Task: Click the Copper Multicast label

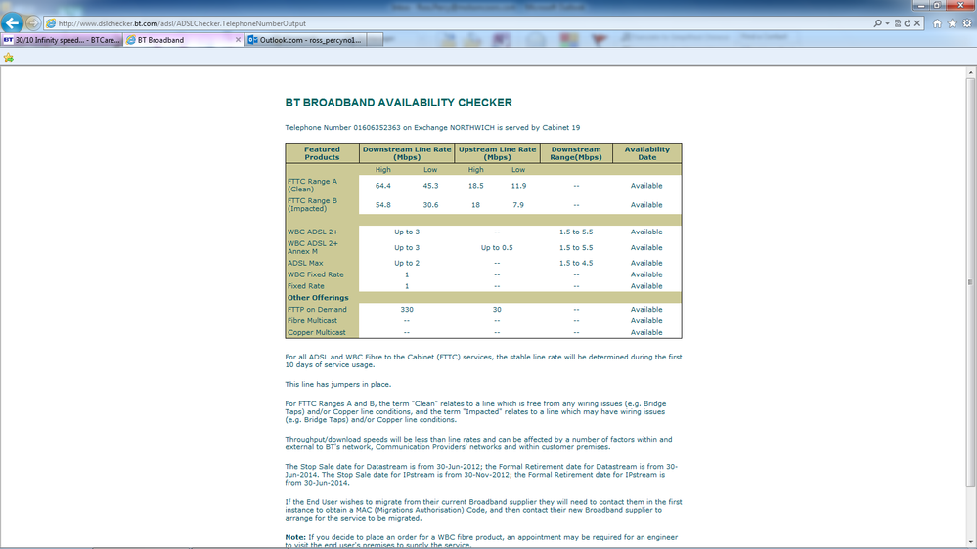Action: pos(317,333)
